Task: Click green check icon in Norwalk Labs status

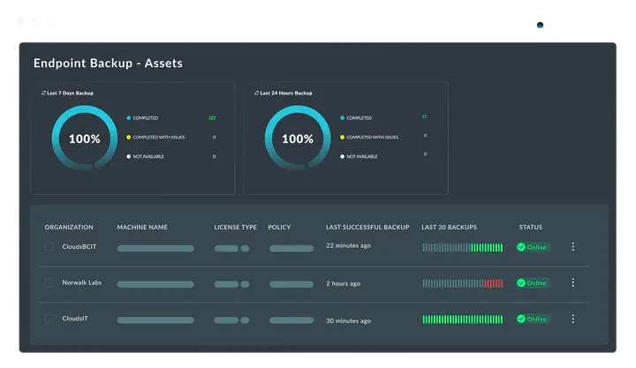Action: 521,283
